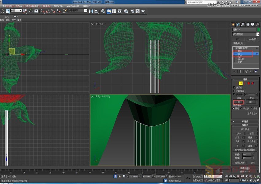Viewport: 261px width, 184px height.
Task: Toggle the highlighted ribbon icon in toolbar
Action: (109, 11)
